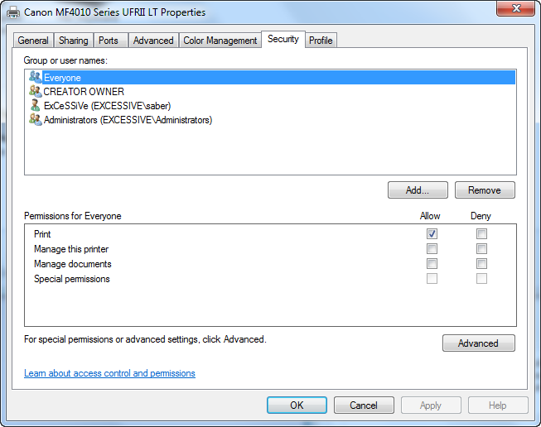Check Allow for Manage documents

pos(432,264)
